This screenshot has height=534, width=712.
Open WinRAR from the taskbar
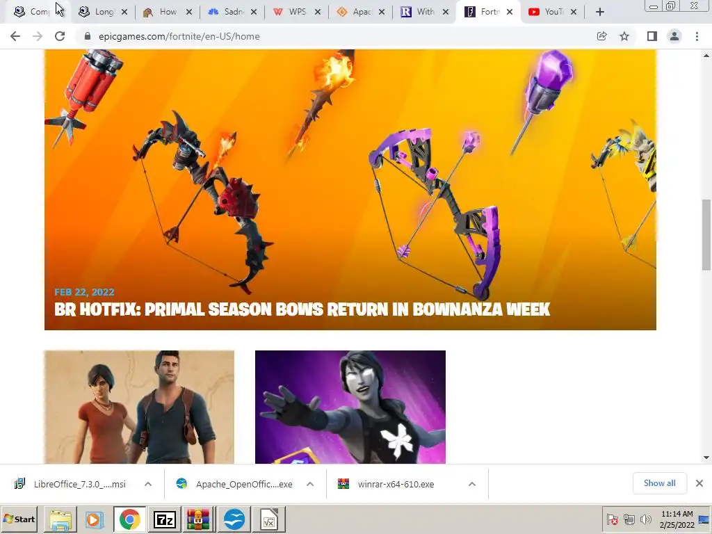(198, 519)
